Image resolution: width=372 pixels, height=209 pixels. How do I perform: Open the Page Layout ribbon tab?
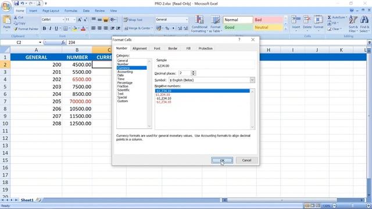(x=51, y=10)
